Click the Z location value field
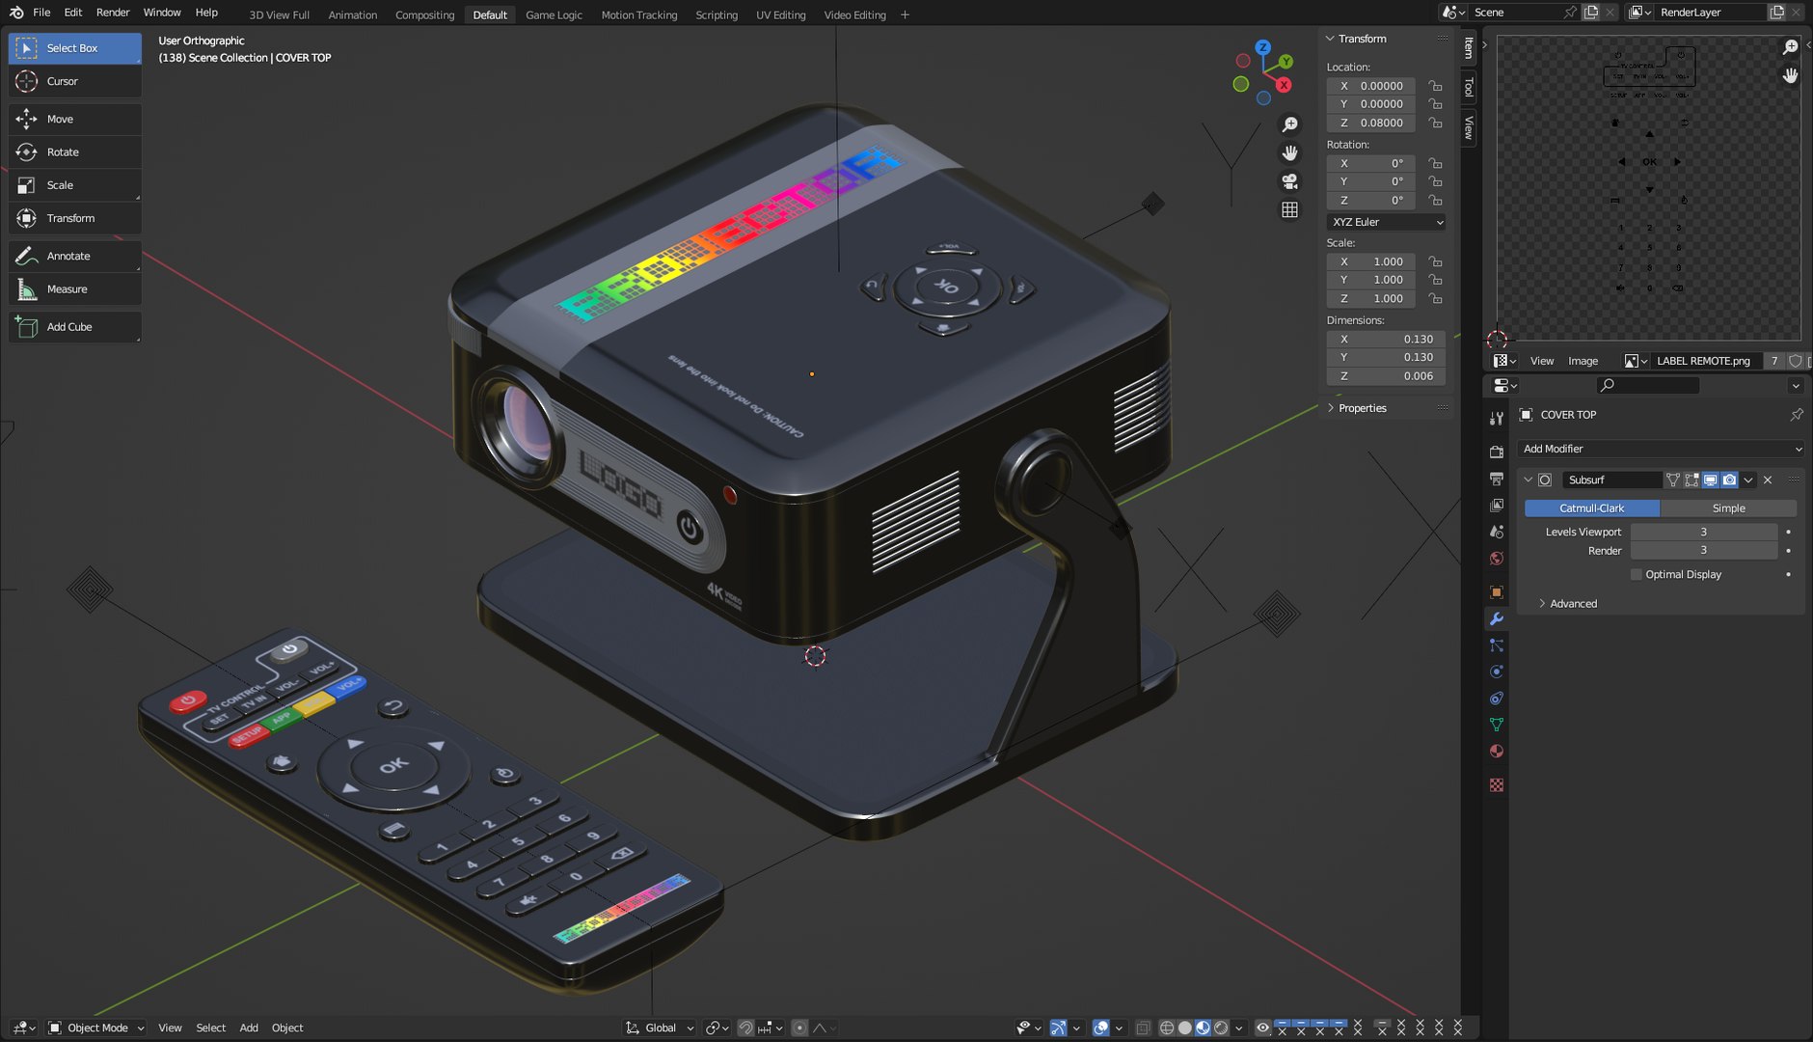 pos(1370,123)
